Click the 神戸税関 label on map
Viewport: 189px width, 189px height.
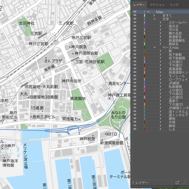[x=87, y=139]
